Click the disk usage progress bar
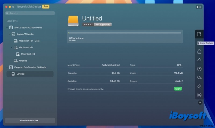Viewport: 215px width, 128px height. 125,33
